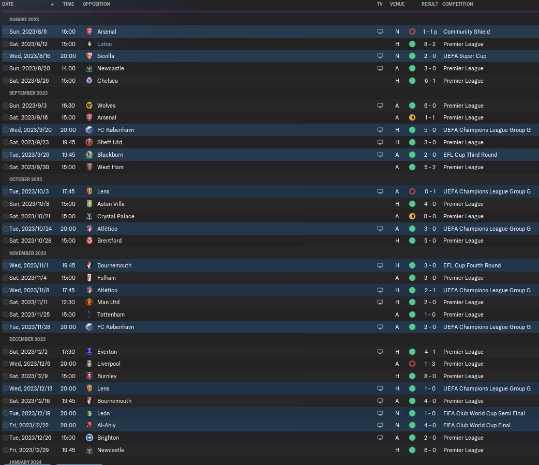Sort the list by the Competition column header
This screenshot has height=465, width=539.
coord(458,4)
